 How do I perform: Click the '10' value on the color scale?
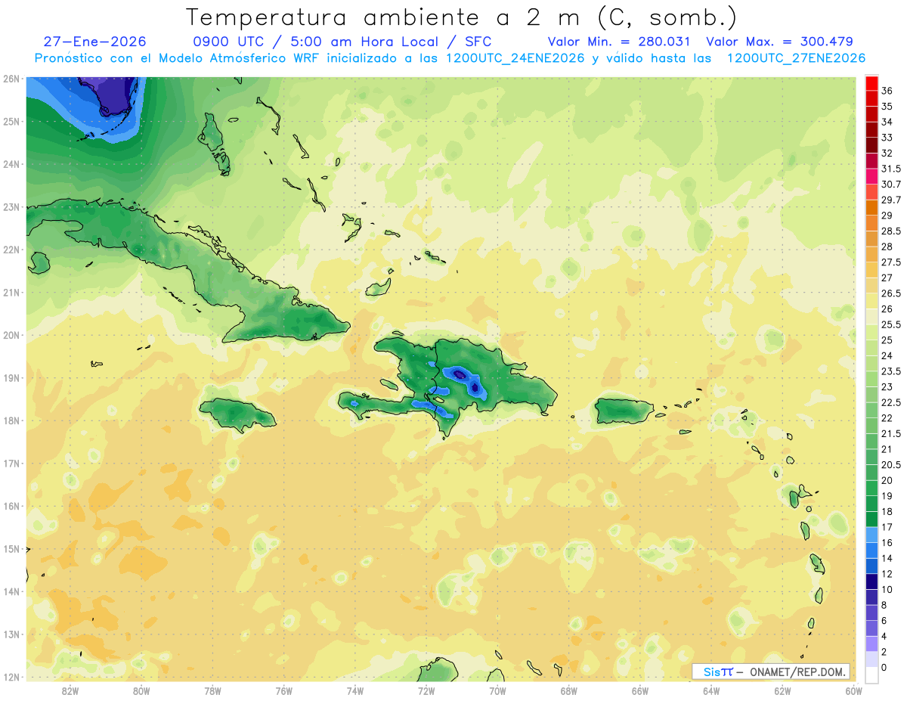pos(887,589)
